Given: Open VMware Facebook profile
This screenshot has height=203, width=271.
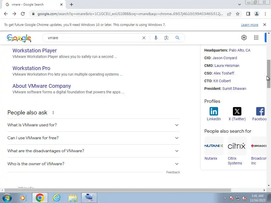Looking at the screenshot, I should point(259,114).
